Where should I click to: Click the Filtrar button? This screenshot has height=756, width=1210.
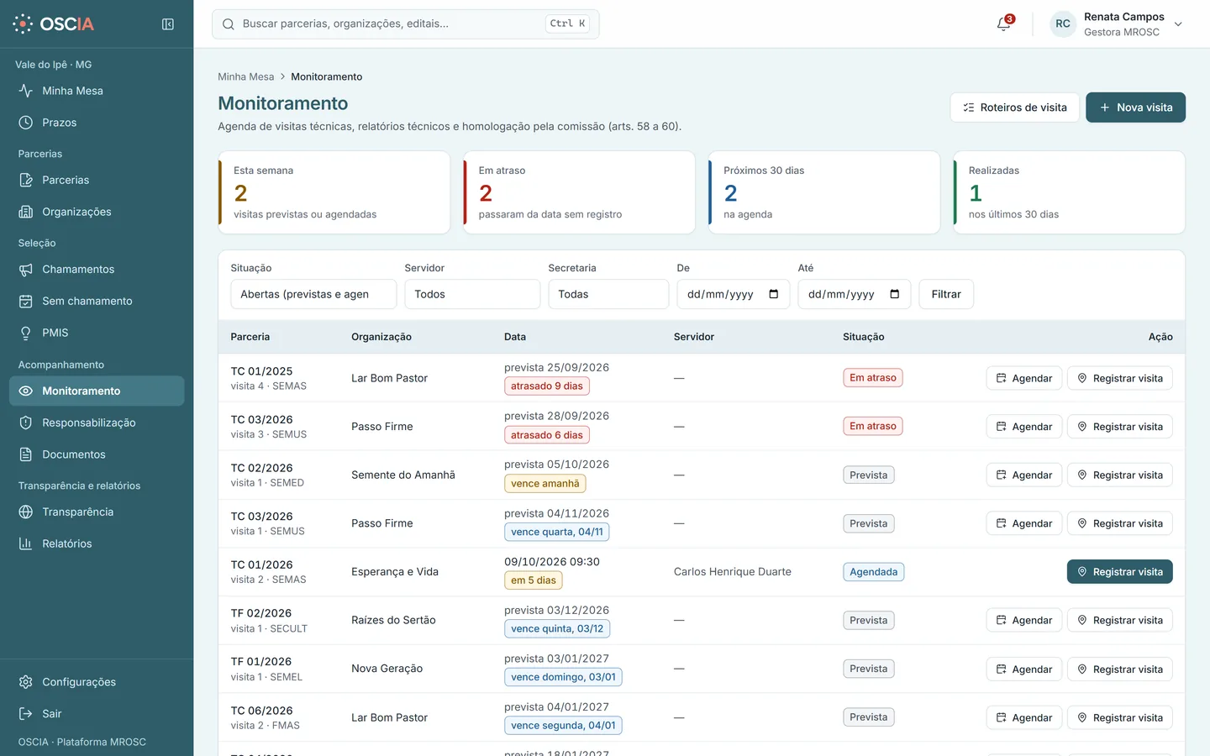coord(946,294)
